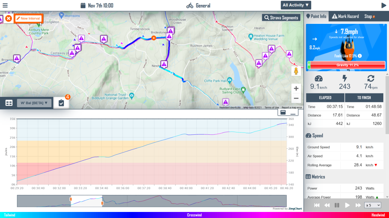This screenshot has height=218, width=389.
Task: Click the New Interval button
Action: pyautogui.click(x=29, y=19)
